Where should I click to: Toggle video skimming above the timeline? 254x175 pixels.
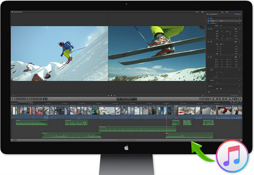click(x=231, y=102)
